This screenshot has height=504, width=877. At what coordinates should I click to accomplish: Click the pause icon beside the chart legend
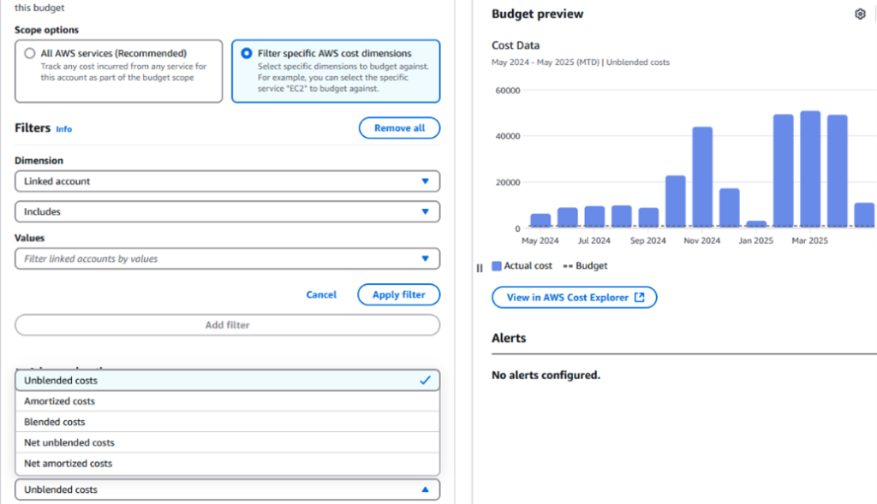tap(479, 267)
